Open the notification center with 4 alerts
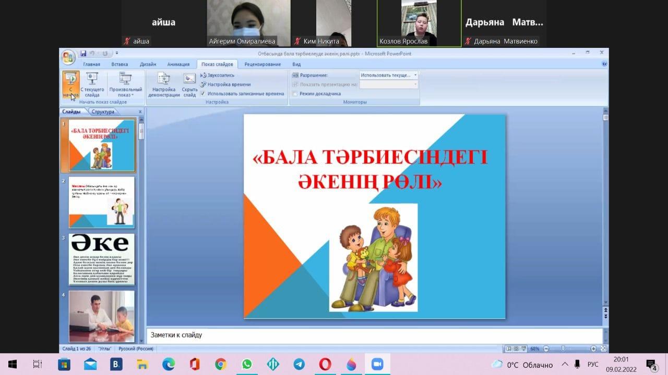668x375 pixels. click(x=651, y=364)
